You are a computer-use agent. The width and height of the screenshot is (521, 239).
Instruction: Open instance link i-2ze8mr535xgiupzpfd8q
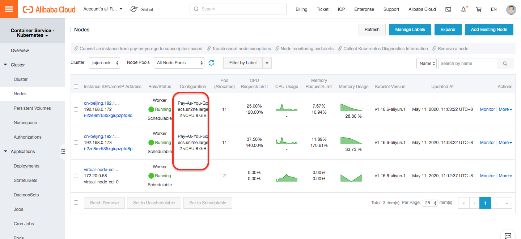click(x=108, y=116)
